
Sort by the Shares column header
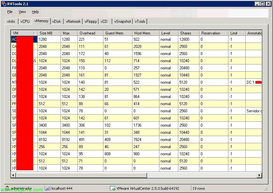(188, 33)
